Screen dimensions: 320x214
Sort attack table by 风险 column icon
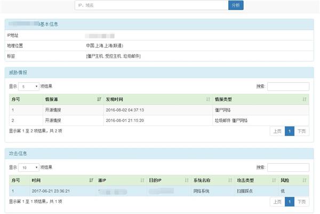305,180
